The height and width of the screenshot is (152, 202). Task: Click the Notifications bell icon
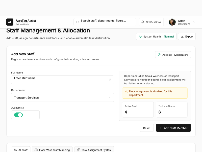pyautogui.click(x=143, y=22)
